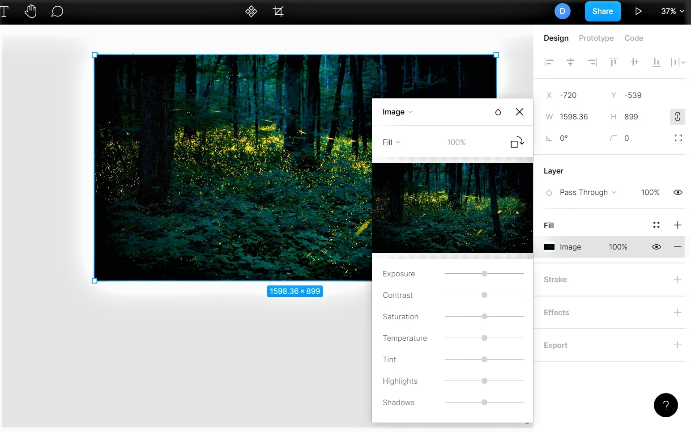Open the Fill scale mode dropdown
The image size is (691, 432).
click(x=392, y=142)
